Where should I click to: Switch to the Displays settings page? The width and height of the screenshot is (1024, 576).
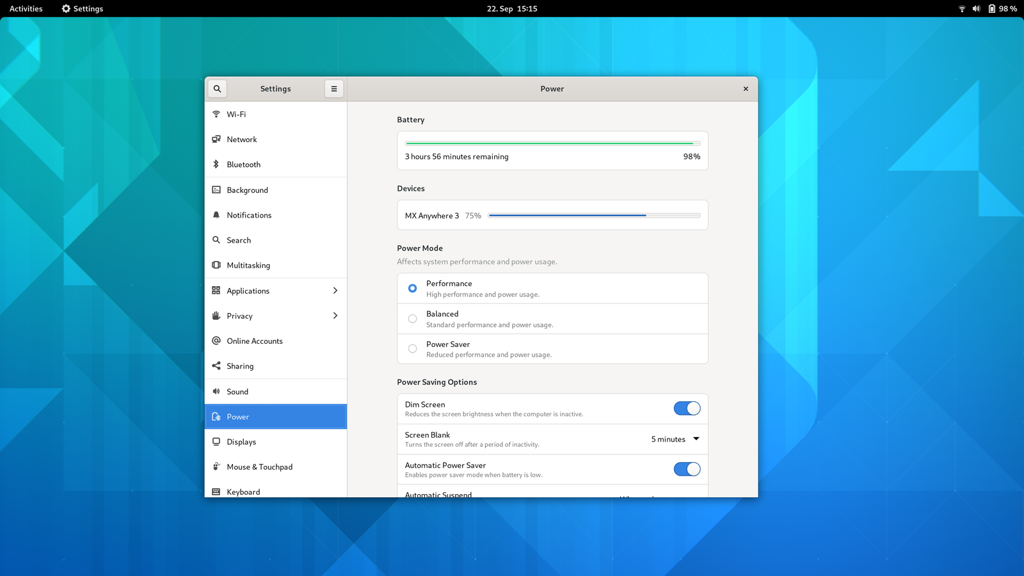[x=241, y=442]
